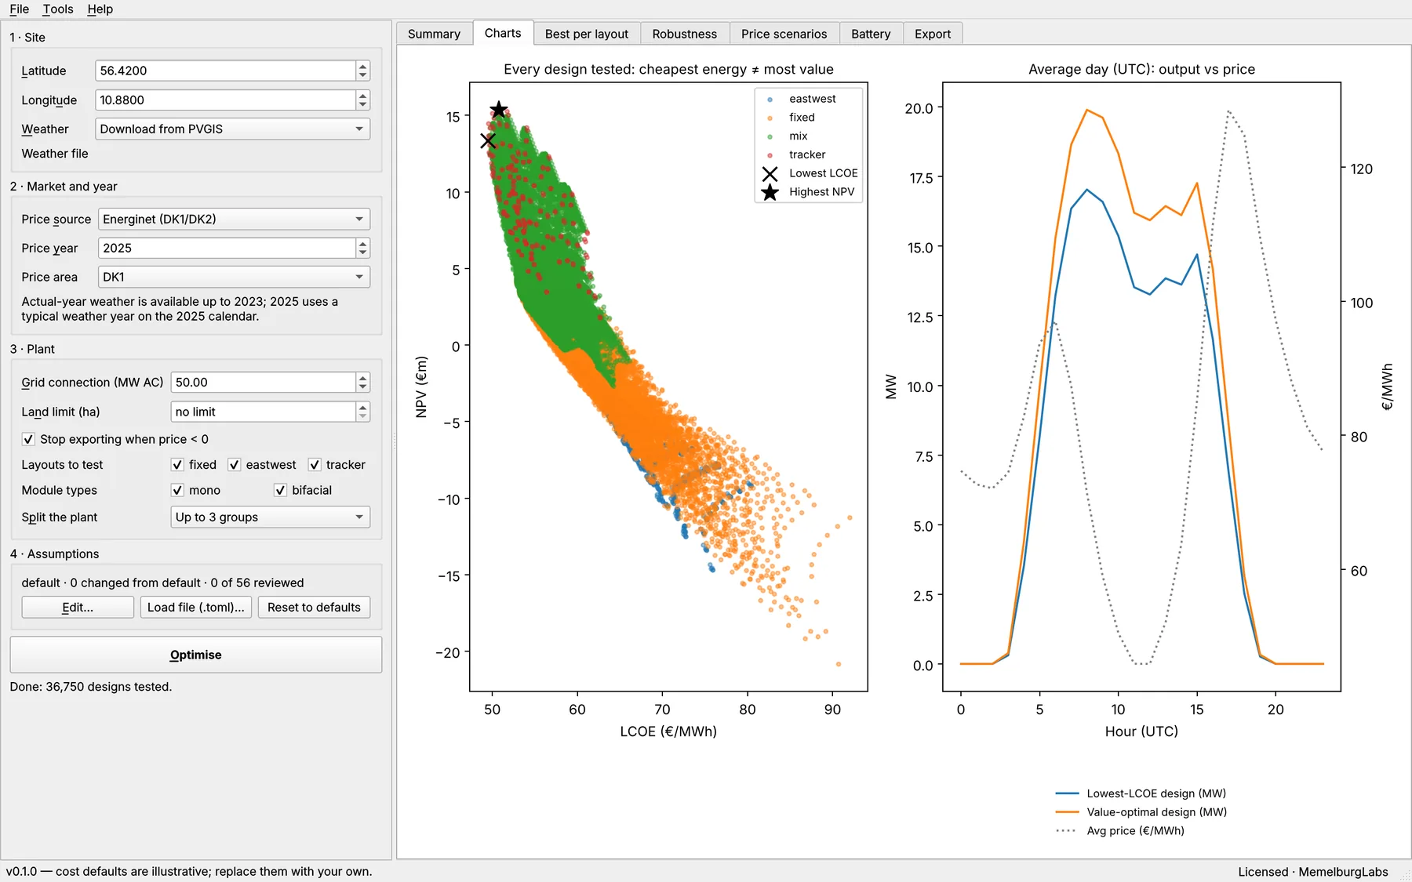The height and width of the screenshot is (882, 1412).
Task: Open the Best per layout tab
Action: (586, 34)
